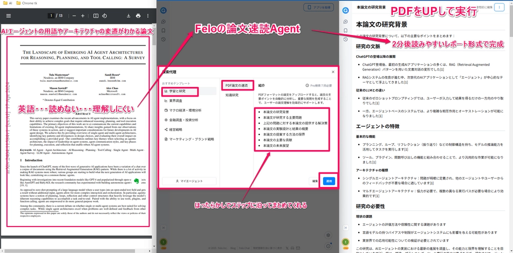Image resolution: width=513 pixels, height=253 pixels.
Task: Zoom out of the PDF document
Action: [x=74, y=15]
